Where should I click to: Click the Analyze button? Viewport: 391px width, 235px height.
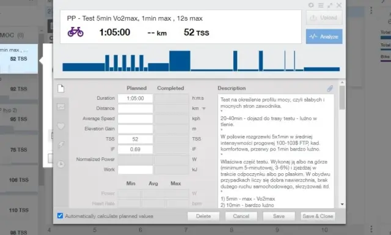click(324, 37)
